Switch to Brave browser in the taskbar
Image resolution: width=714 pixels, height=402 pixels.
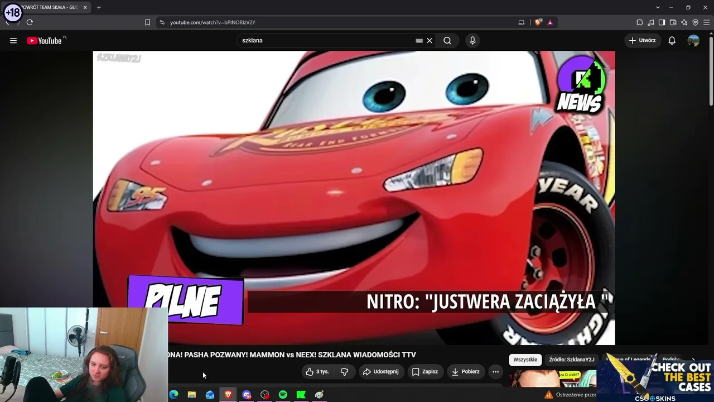tap(228, 395)
